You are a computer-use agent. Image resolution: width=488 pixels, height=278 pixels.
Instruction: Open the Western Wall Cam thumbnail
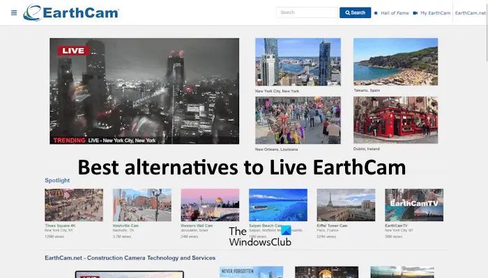(x=210, y=205)
